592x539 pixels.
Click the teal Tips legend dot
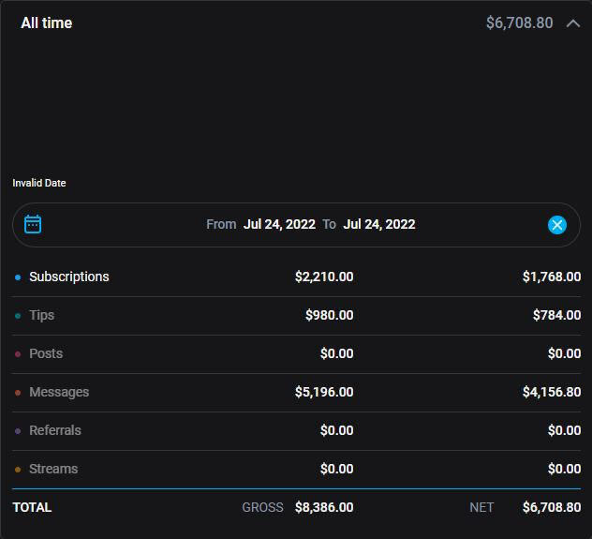[18, 316]
